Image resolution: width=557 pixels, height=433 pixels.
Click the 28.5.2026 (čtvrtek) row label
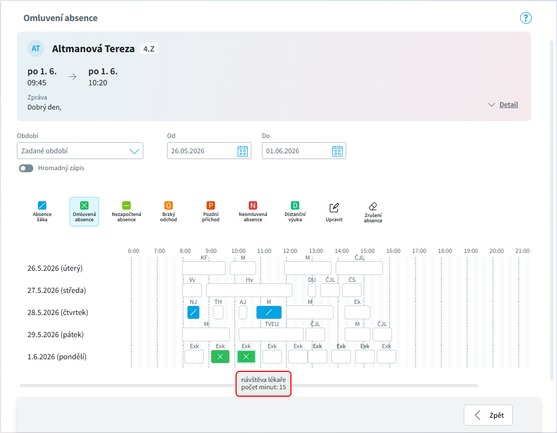(x=58, y=312)
